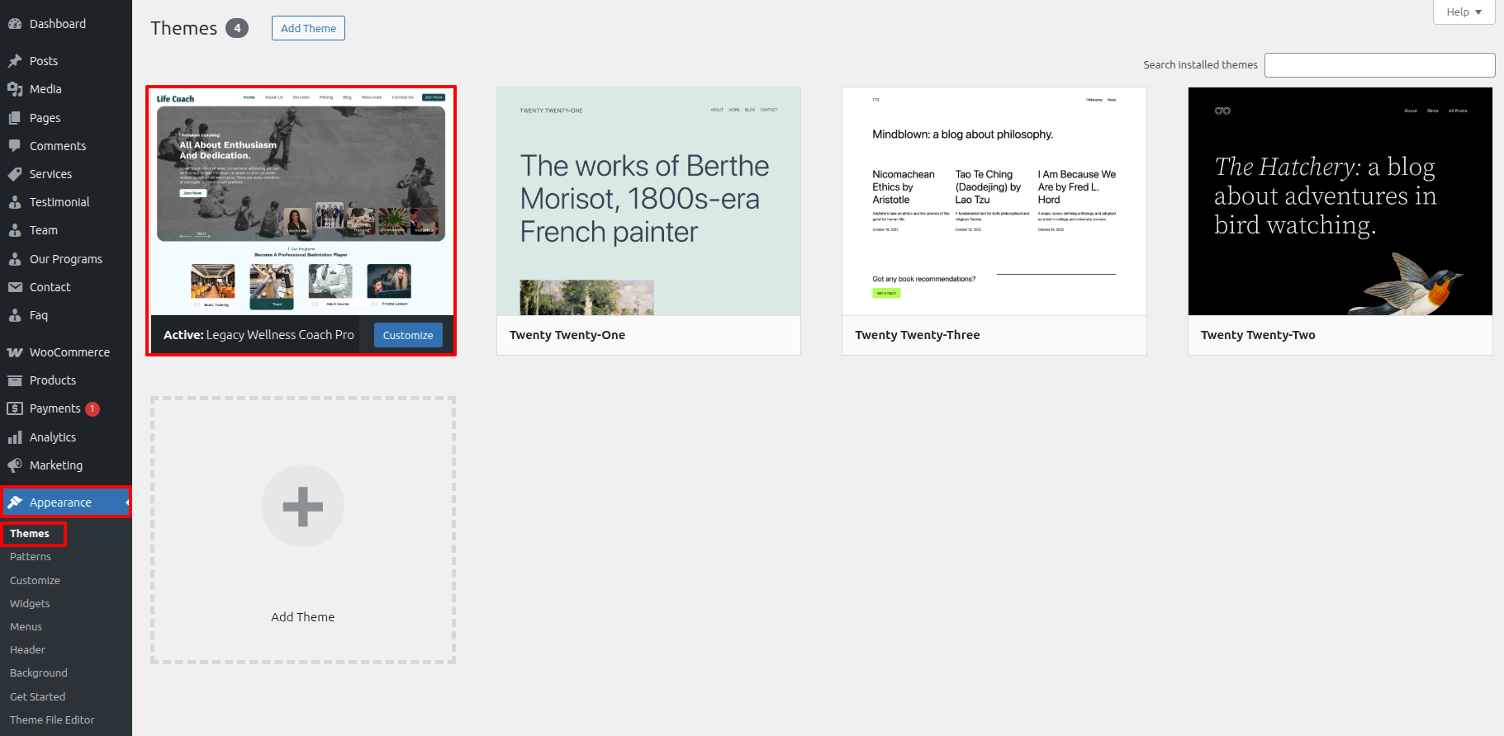
Task: Collapse the Appearance menu arrow
Action: [127, 502]
